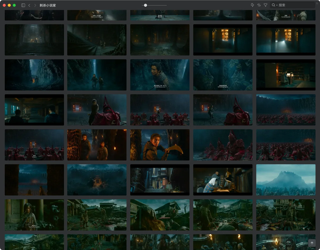320x250 pixels.
Task: Jump to top with the up-arrow button
Action: coord(312,243)
